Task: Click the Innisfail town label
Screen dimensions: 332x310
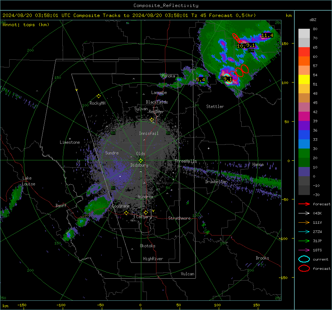Action: click(x=149, y=133)
